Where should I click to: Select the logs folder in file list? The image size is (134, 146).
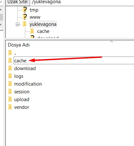[x=19, y=76]
